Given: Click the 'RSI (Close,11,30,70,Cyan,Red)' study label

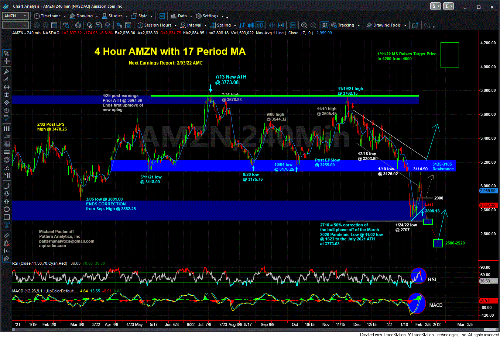Looking at the screenshot, I should [40, 263].
